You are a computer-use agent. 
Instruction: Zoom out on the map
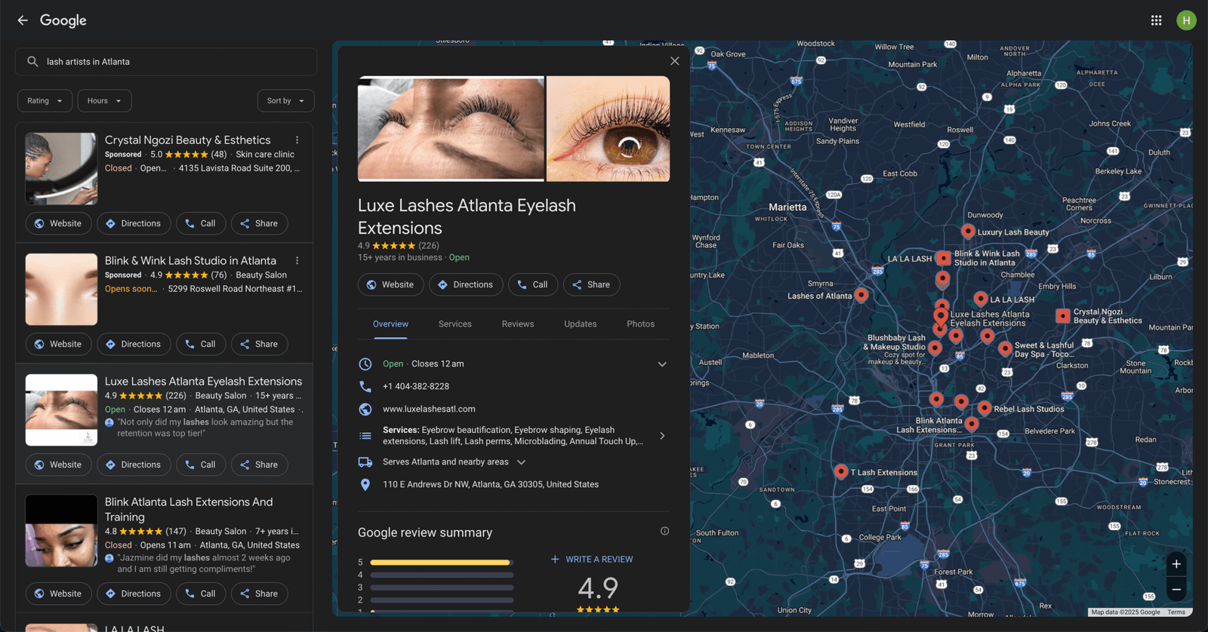pyautogui.click(x=1176, y=590)
